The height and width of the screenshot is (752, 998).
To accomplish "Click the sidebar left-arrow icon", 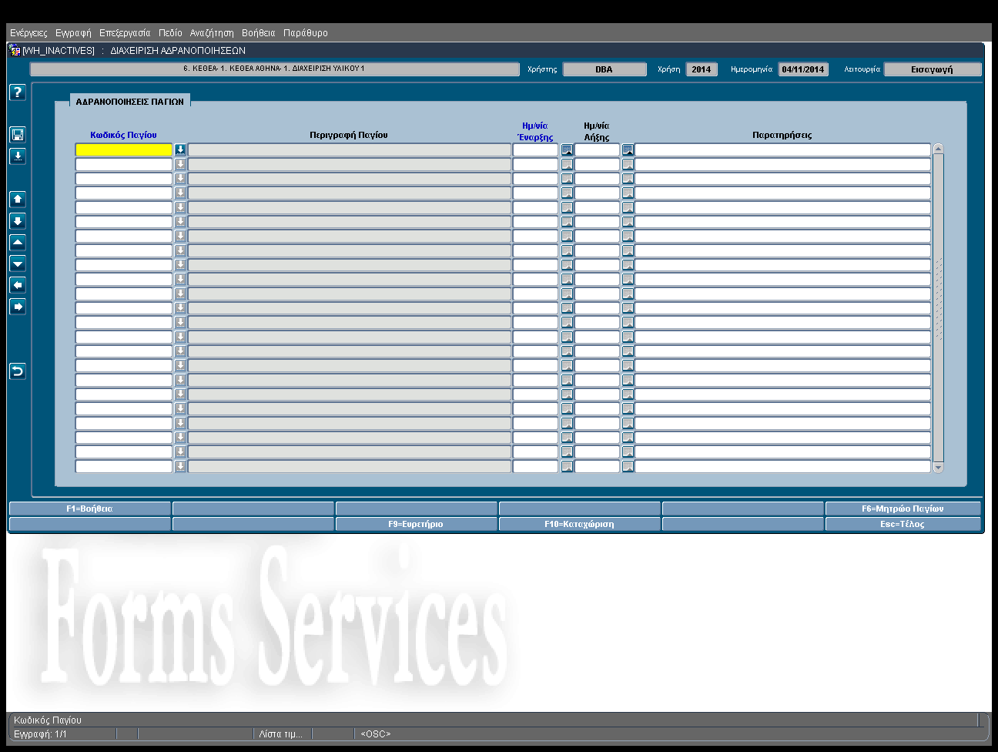I will pyautogui.click(x=17, y=285).
